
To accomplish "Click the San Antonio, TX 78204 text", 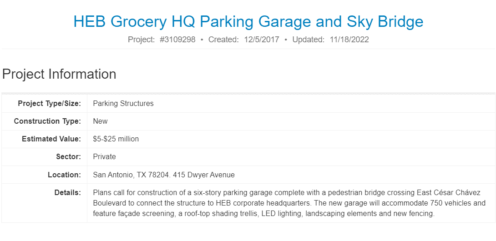I will 130,175.
